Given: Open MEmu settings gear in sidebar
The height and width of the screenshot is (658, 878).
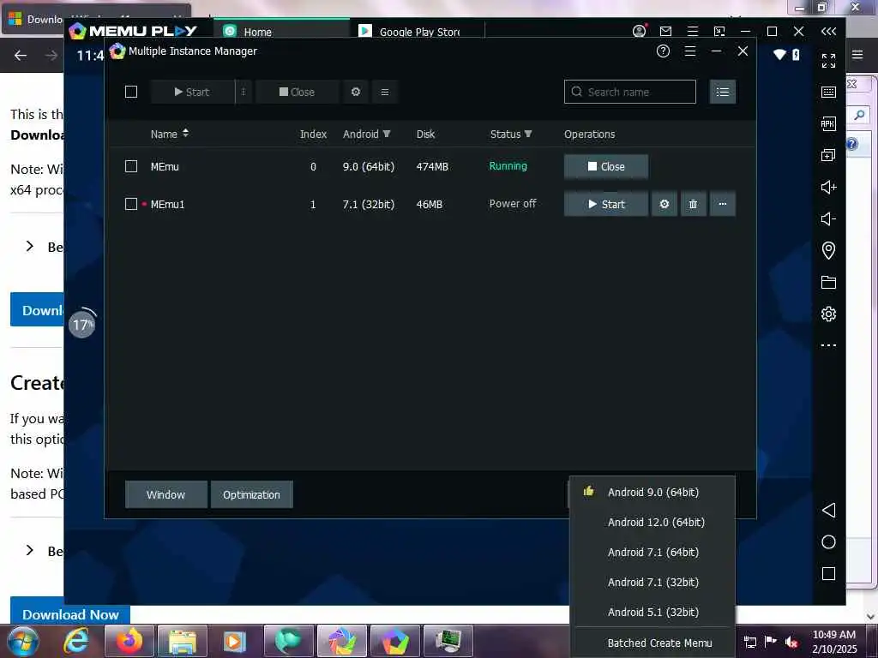Looking at the screenshot, I should pos(829,314).
